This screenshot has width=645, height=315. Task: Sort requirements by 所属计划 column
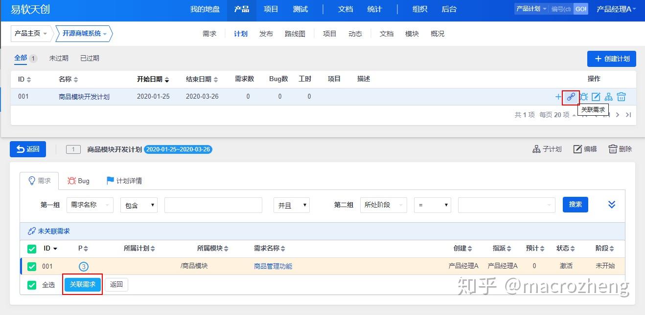click(139, 249)
